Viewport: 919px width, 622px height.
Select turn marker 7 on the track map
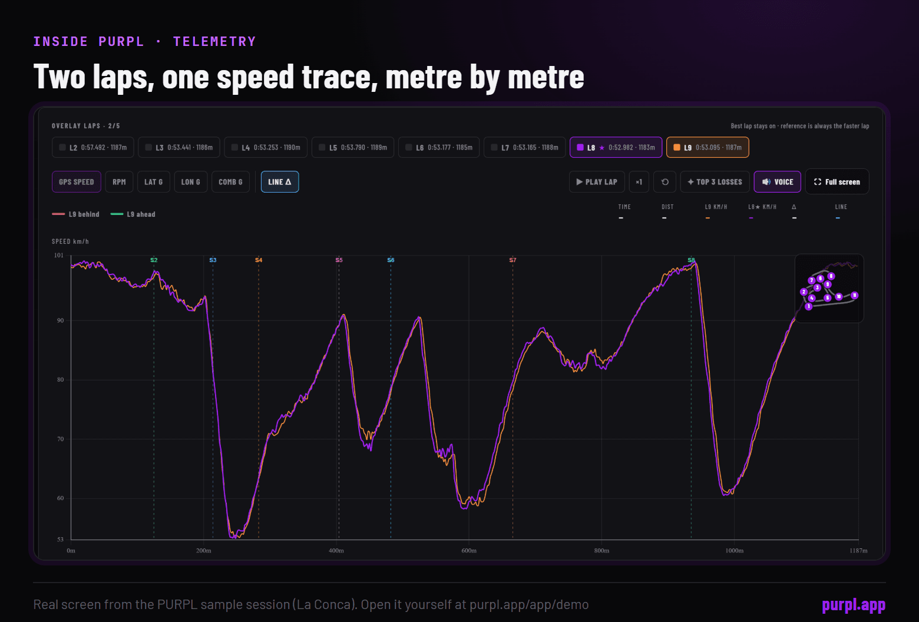812,280
